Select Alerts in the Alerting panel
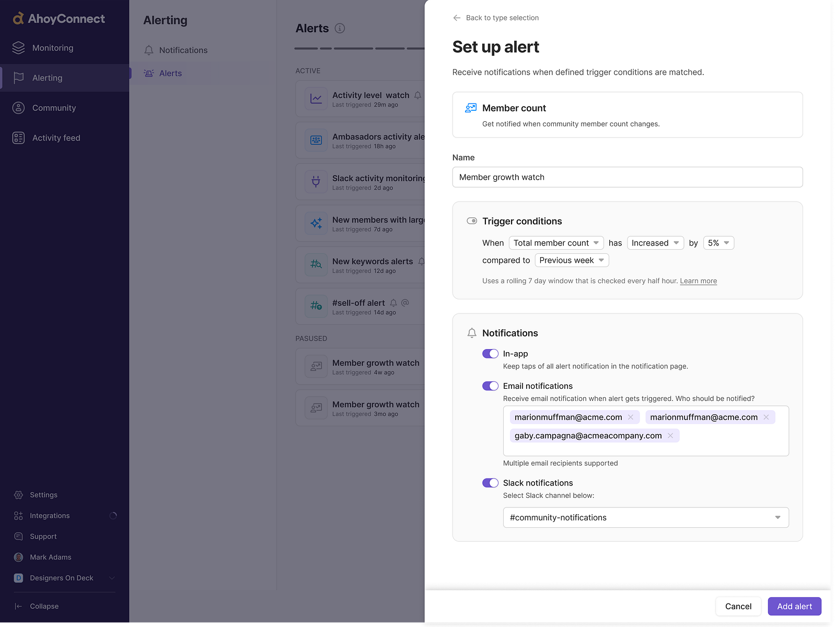Viewport: 836px width, 627px height. point(170,73)
